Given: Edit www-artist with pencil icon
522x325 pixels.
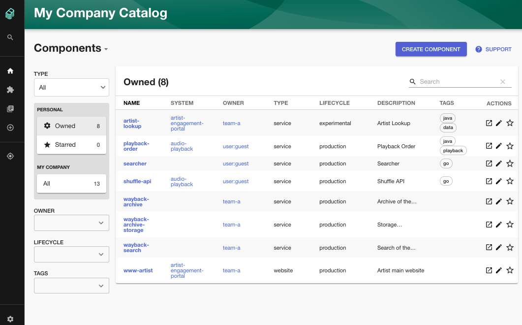Looking at the screenshot, I should (x=499, y=270).
